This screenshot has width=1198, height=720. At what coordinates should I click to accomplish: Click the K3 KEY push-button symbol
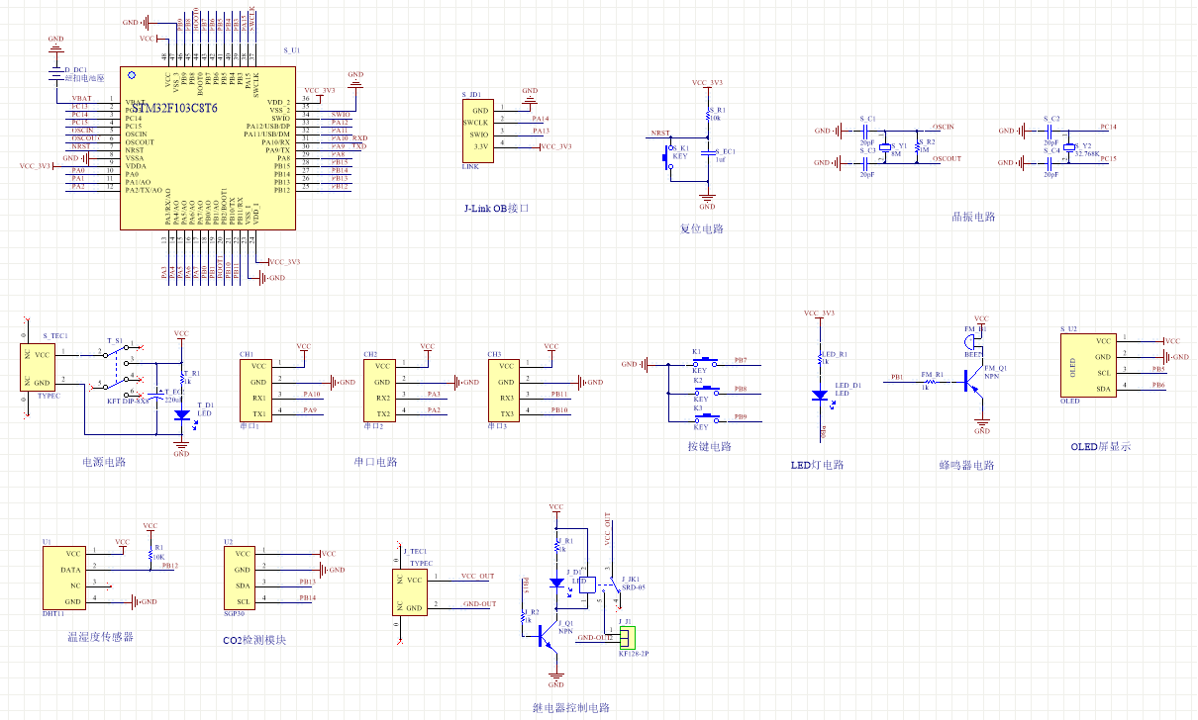coord(705,418)
